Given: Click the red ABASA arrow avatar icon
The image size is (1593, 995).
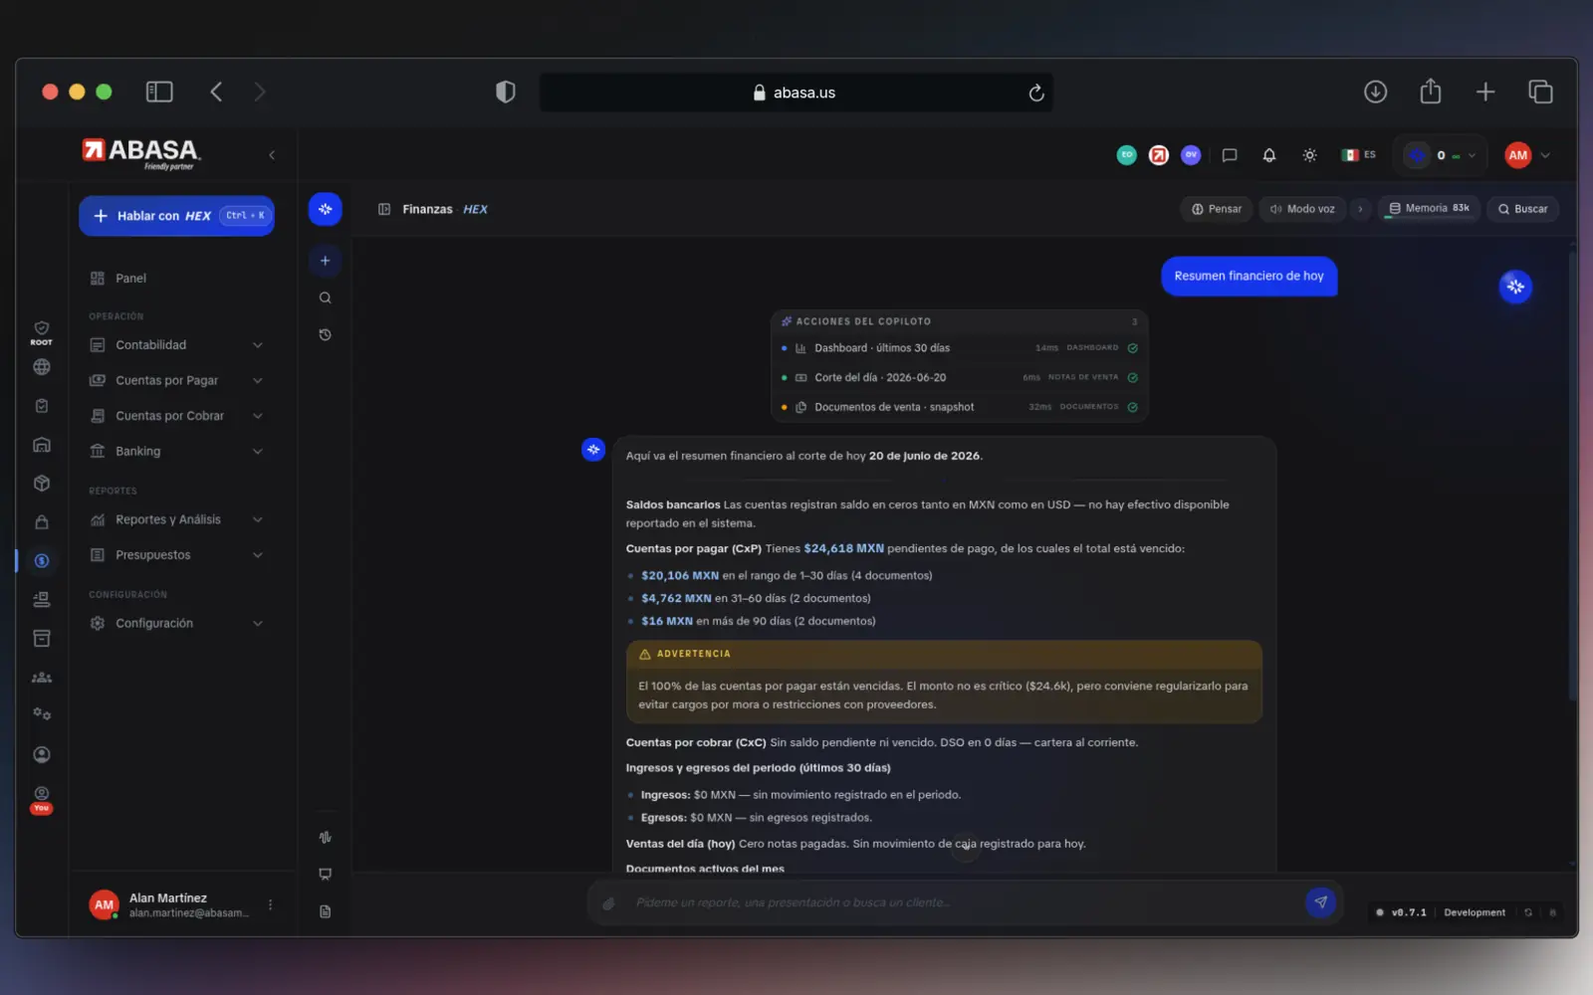Looking at the screenshot, I should click(1159, 155).
